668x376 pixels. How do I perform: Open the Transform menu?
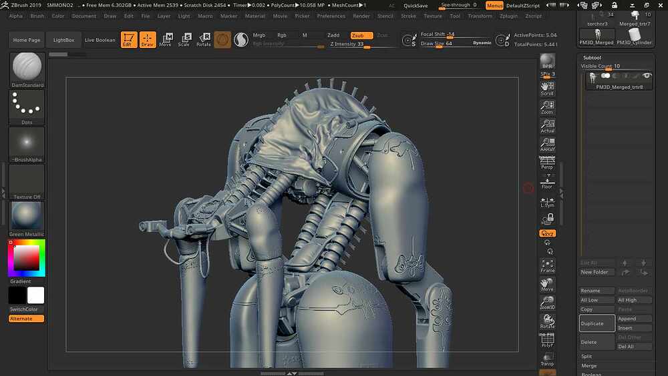[480, 16]
